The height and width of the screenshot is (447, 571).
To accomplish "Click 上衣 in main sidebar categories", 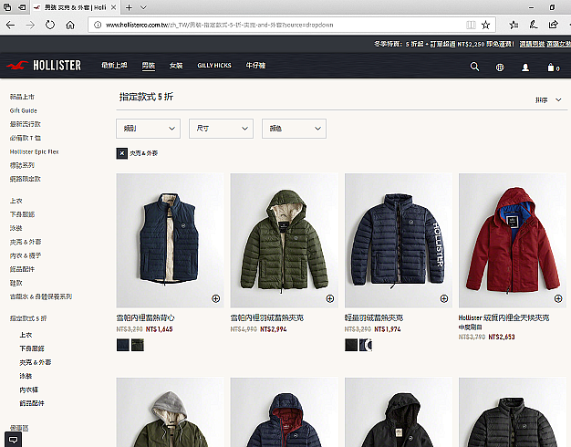I will tap(16, 201).
